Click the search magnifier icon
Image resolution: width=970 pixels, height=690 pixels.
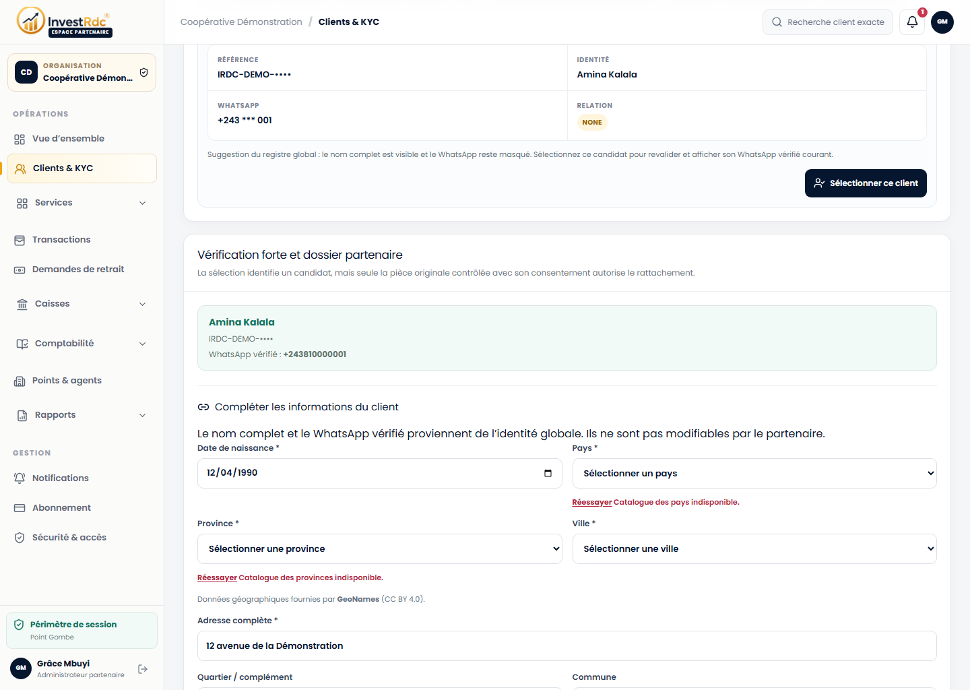tap(777, 22)
